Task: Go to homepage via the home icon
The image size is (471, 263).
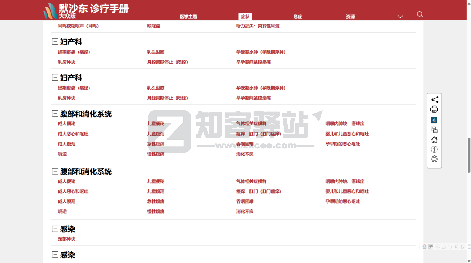Action: (434, 139)
